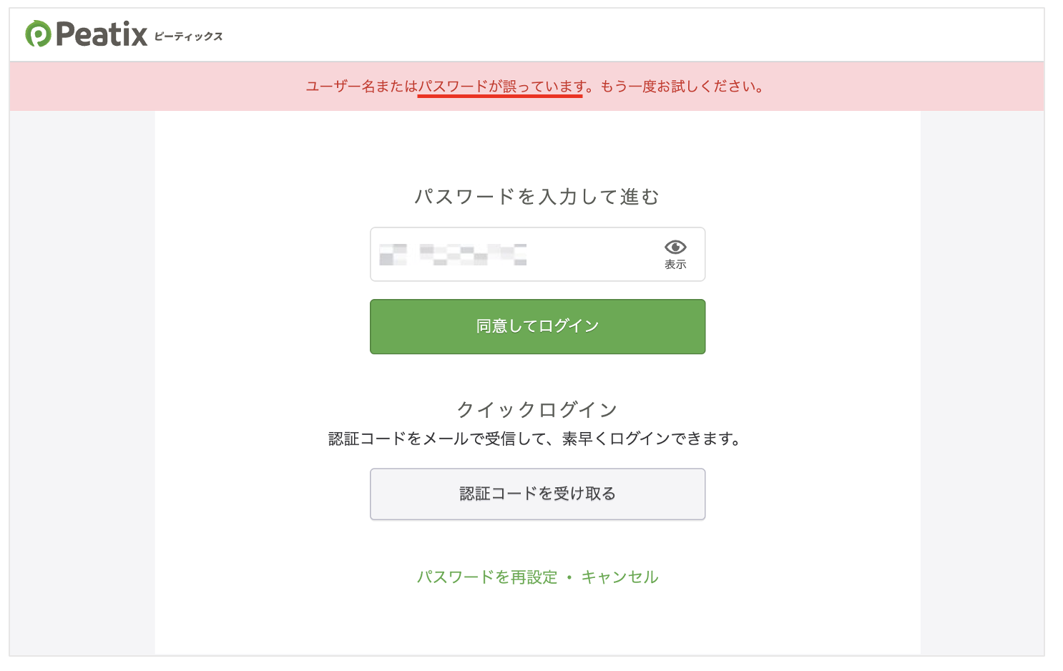Cancel login with the キャンセル link

[619, 577]
